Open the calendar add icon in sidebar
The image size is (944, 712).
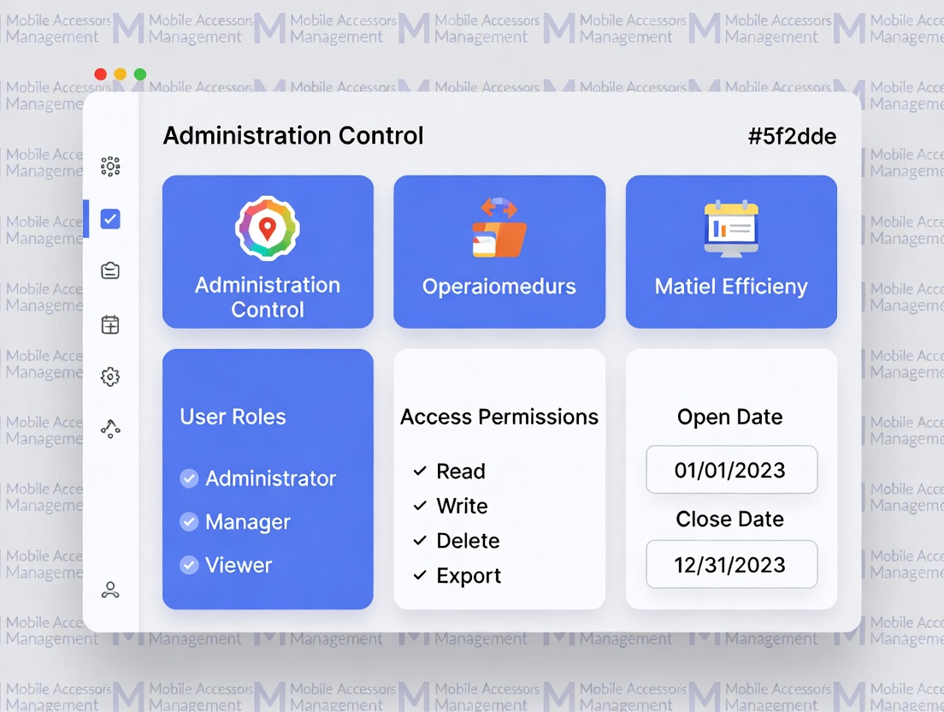point(110,324)
